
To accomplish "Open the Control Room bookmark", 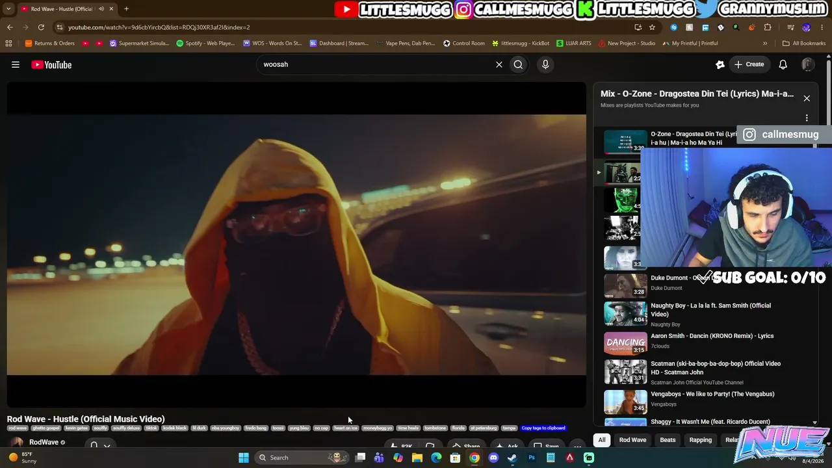I will pos(464,44).
